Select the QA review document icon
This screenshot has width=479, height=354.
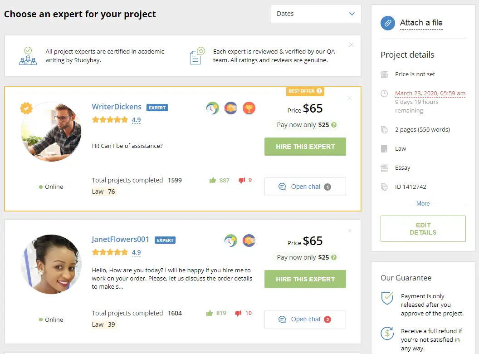pyautogui.click(x=196, y=54)
